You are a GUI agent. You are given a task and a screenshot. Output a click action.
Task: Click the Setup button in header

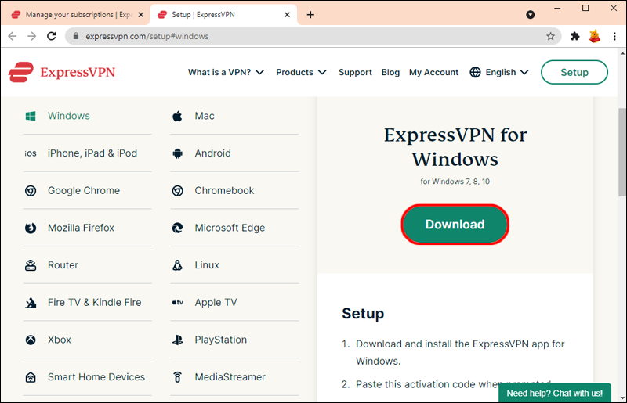tap(574, 72)
